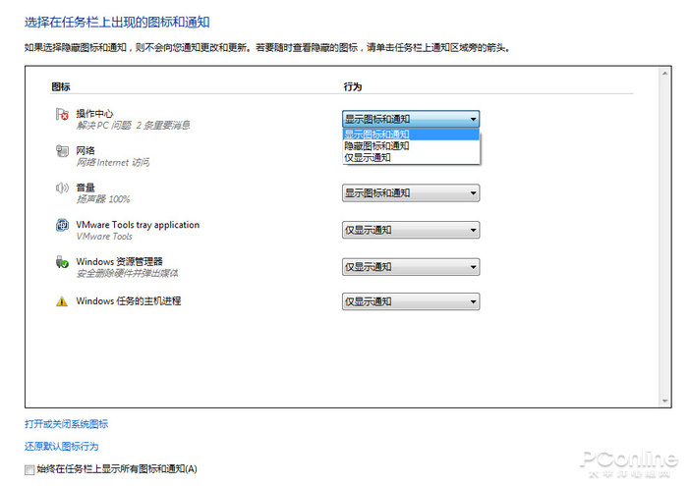Viewport: 688px width, 486px height.
Task: Open the Windows 任务的主机进程 behavior dropdown
Action: [411, 301]
